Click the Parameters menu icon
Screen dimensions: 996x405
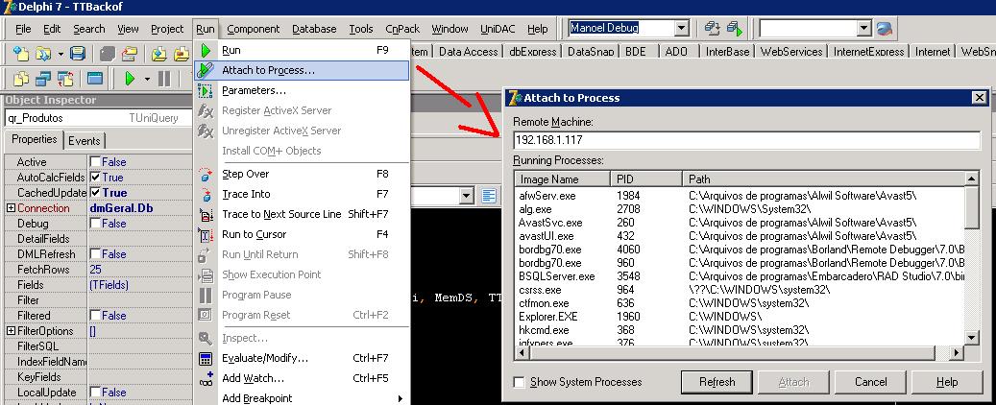pos(206,91)
